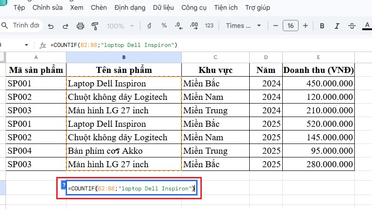Screen dimensions: 372x209
Task: Select the Khu vực header cell
Action: tap(215, 70)
